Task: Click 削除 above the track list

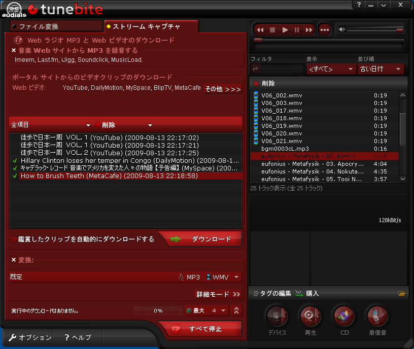Action: pyautogui.click(x=264, y=84)
